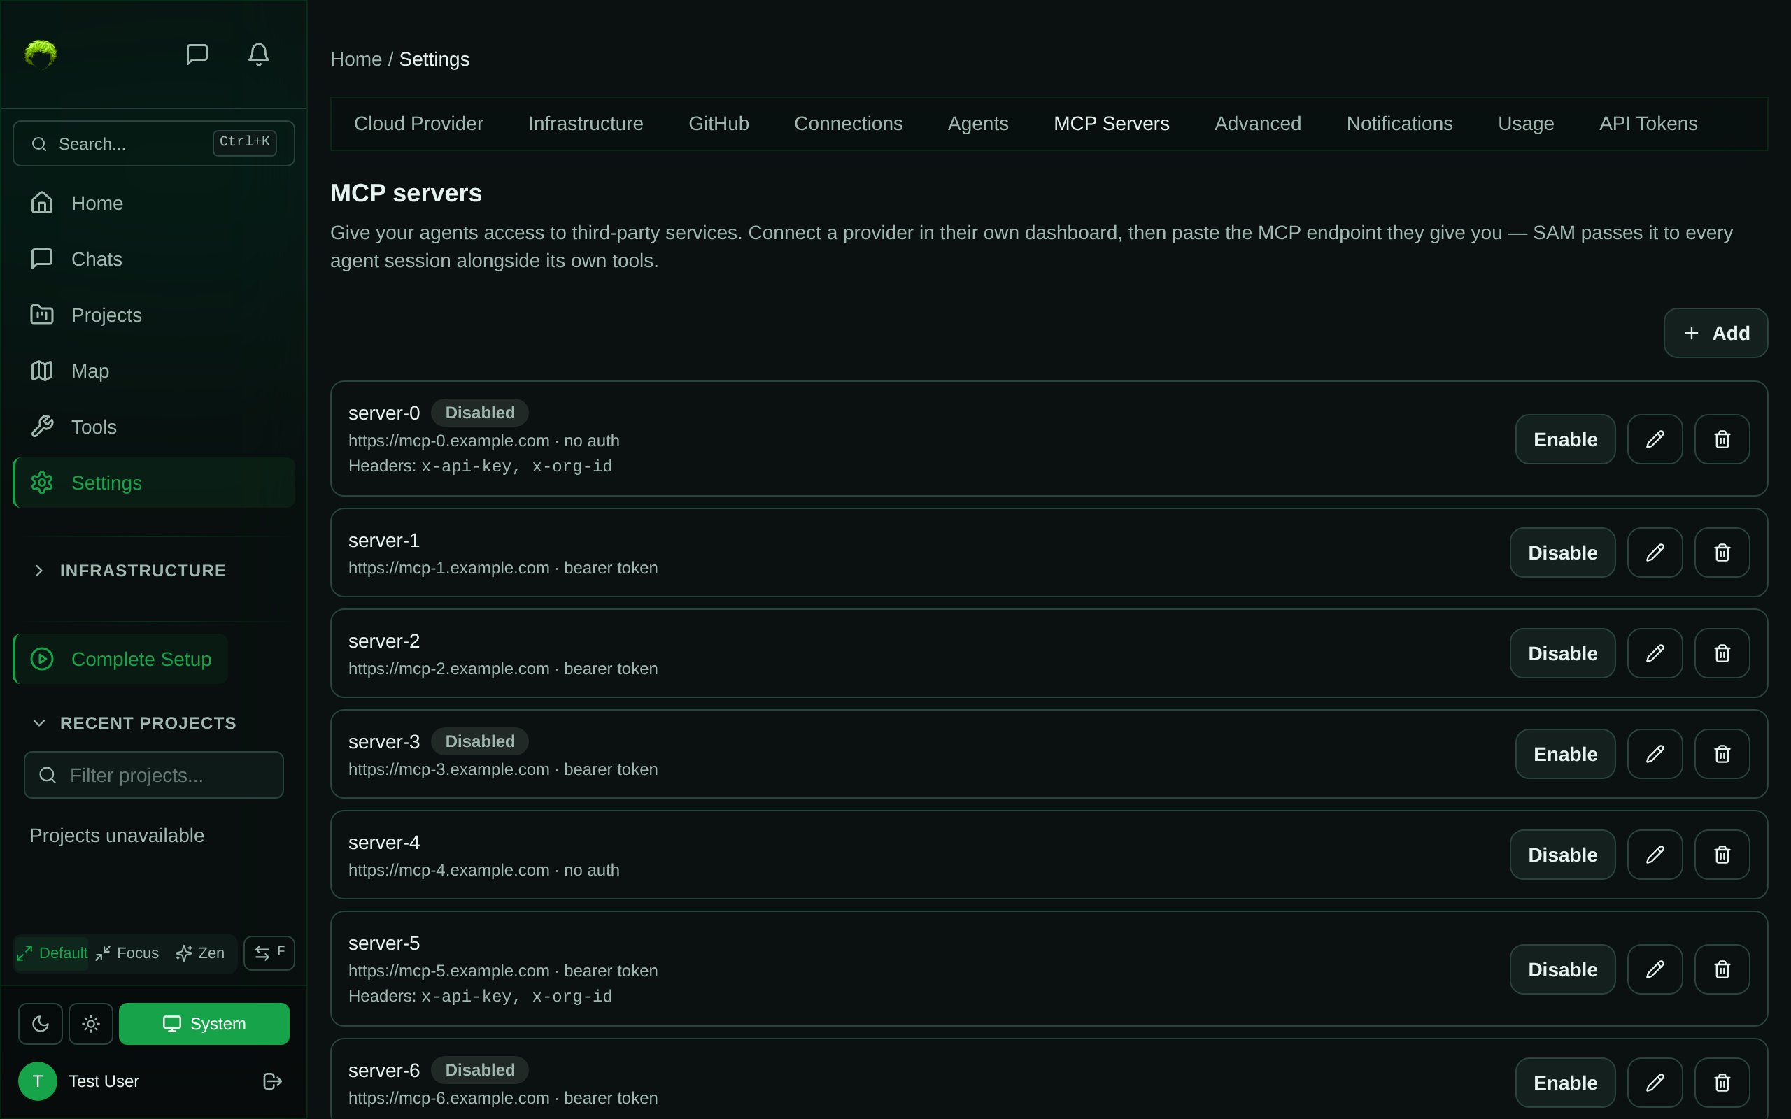The height and width of the screenshot is (1119, 1791).
Task: Delete server-2 with the trash icon
Action: click(x=1722, y=653)
